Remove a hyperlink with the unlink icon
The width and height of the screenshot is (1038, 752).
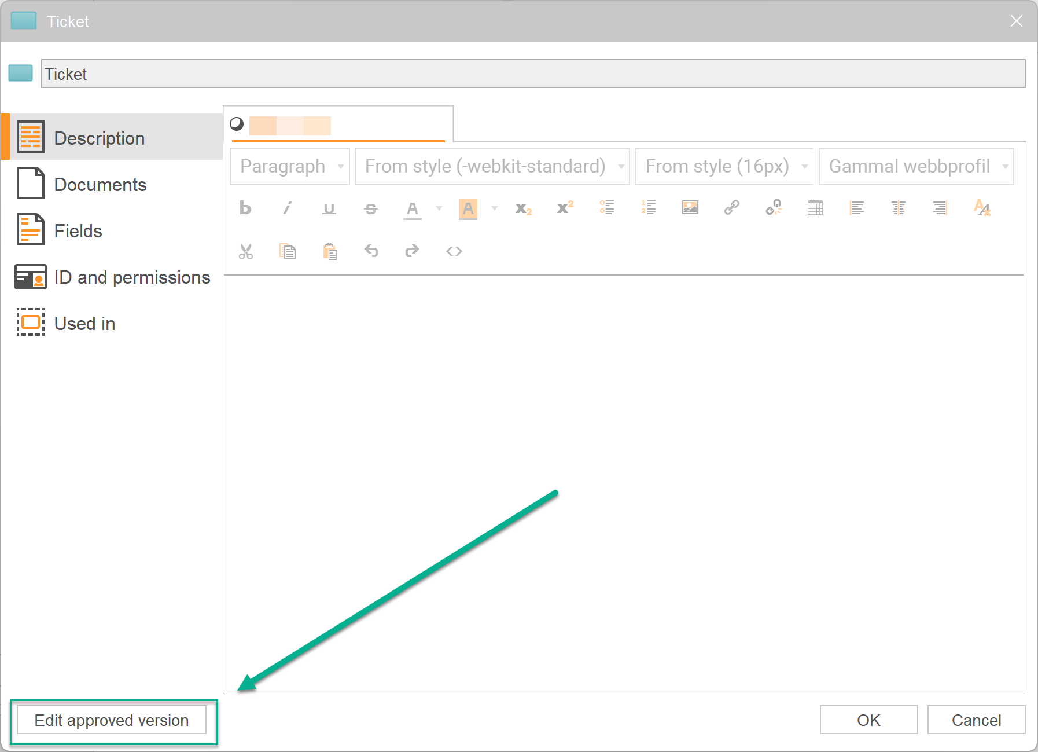point(773,208)
